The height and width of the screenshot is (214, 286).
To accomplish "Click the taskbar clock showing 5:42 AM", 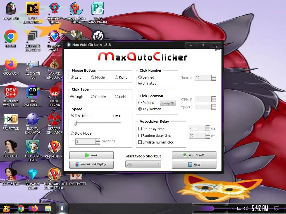I will coord(260,208).
